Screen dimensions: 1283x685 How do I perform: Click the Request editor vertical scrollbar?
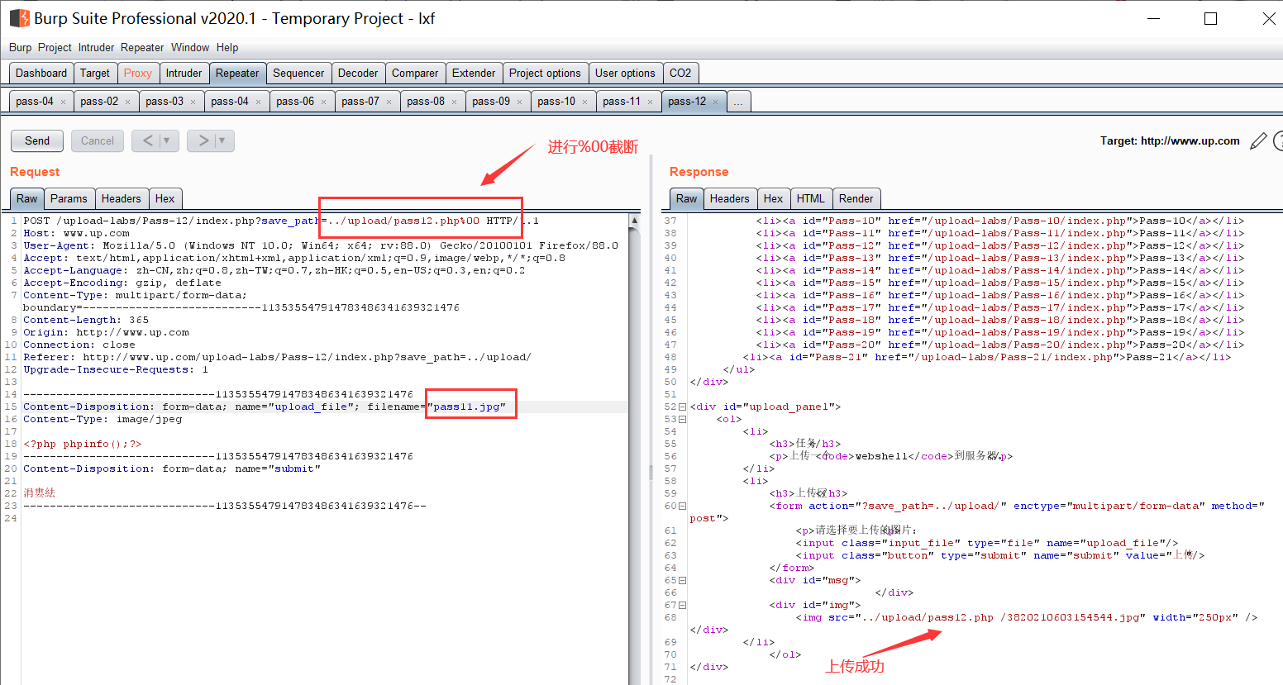tap(634, 449)
